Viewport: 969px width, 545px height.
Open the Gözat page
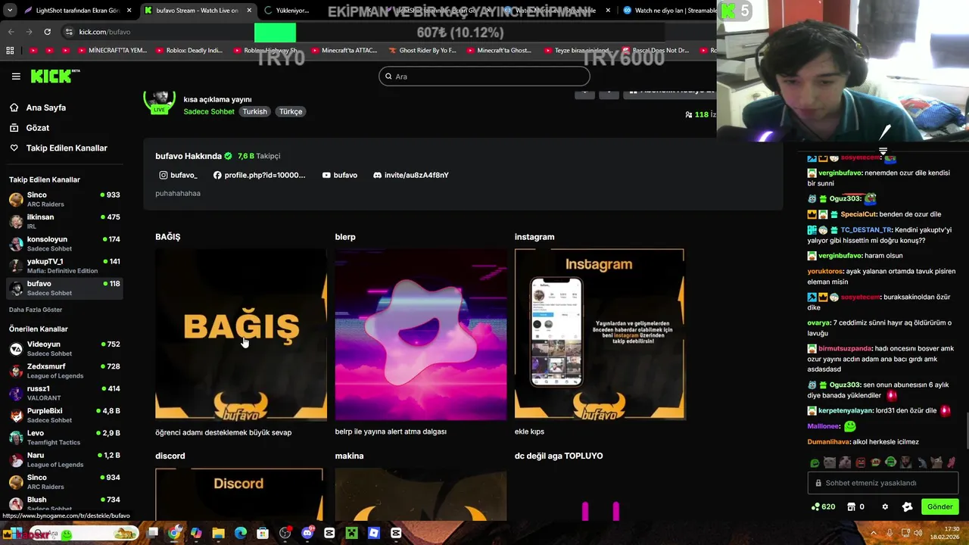point(38,128)
